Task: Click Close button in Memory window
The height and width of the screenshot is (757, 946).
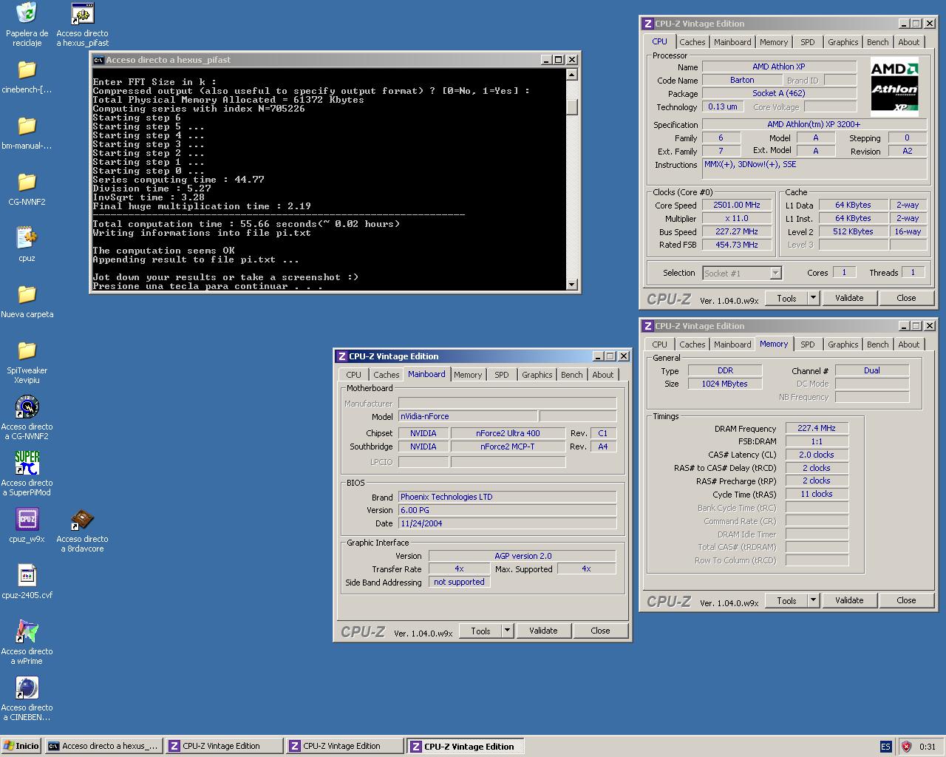Action: (x=906, y=600)
